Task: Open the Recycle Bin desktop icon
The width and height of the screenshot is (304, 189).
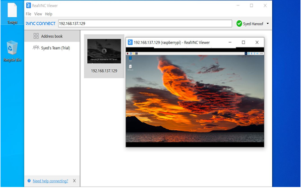Action: point(12,51)
